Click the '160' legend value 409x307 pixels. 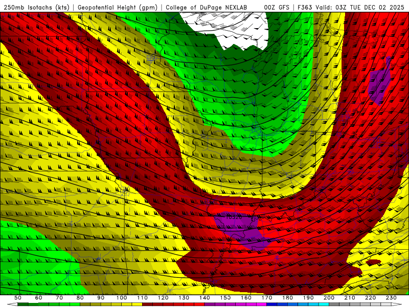[x=246, y=298]
